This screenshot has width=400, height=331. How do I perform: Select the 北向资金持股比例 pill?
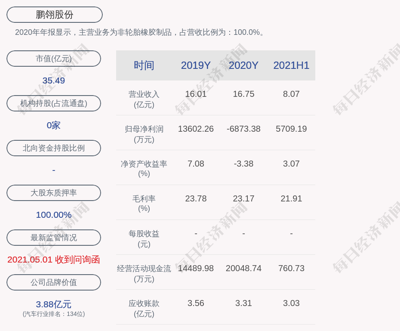(x=54, y=148)
